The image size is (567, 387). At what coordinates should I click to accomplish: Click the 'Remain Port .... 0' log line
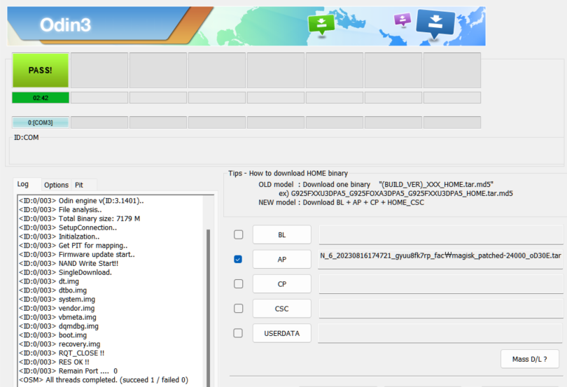[x=68, y=371]
